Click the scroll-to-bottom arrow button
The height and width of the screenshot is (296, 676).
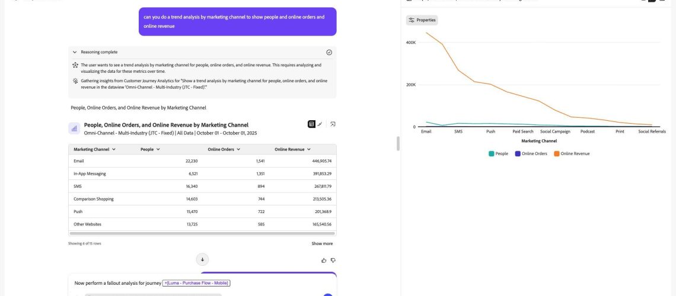coord(202,259)
